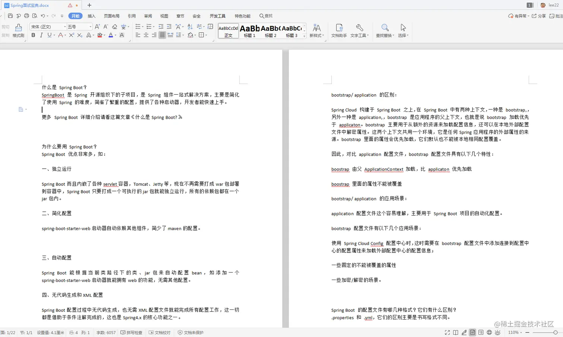Viewport: 563px width, 337px height.
Task: Center align the text
Action: (146, 35)
